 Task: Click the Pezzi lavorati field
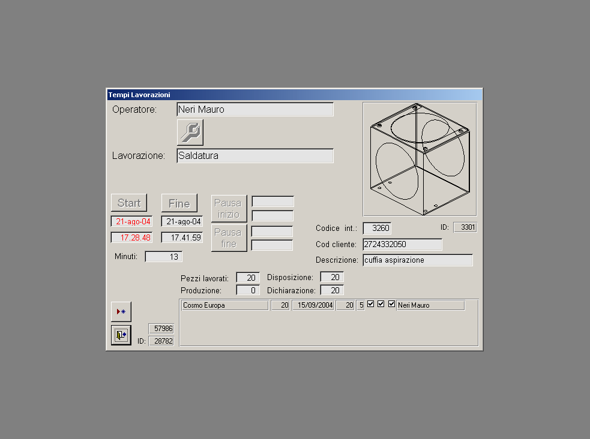pos(248,278)
